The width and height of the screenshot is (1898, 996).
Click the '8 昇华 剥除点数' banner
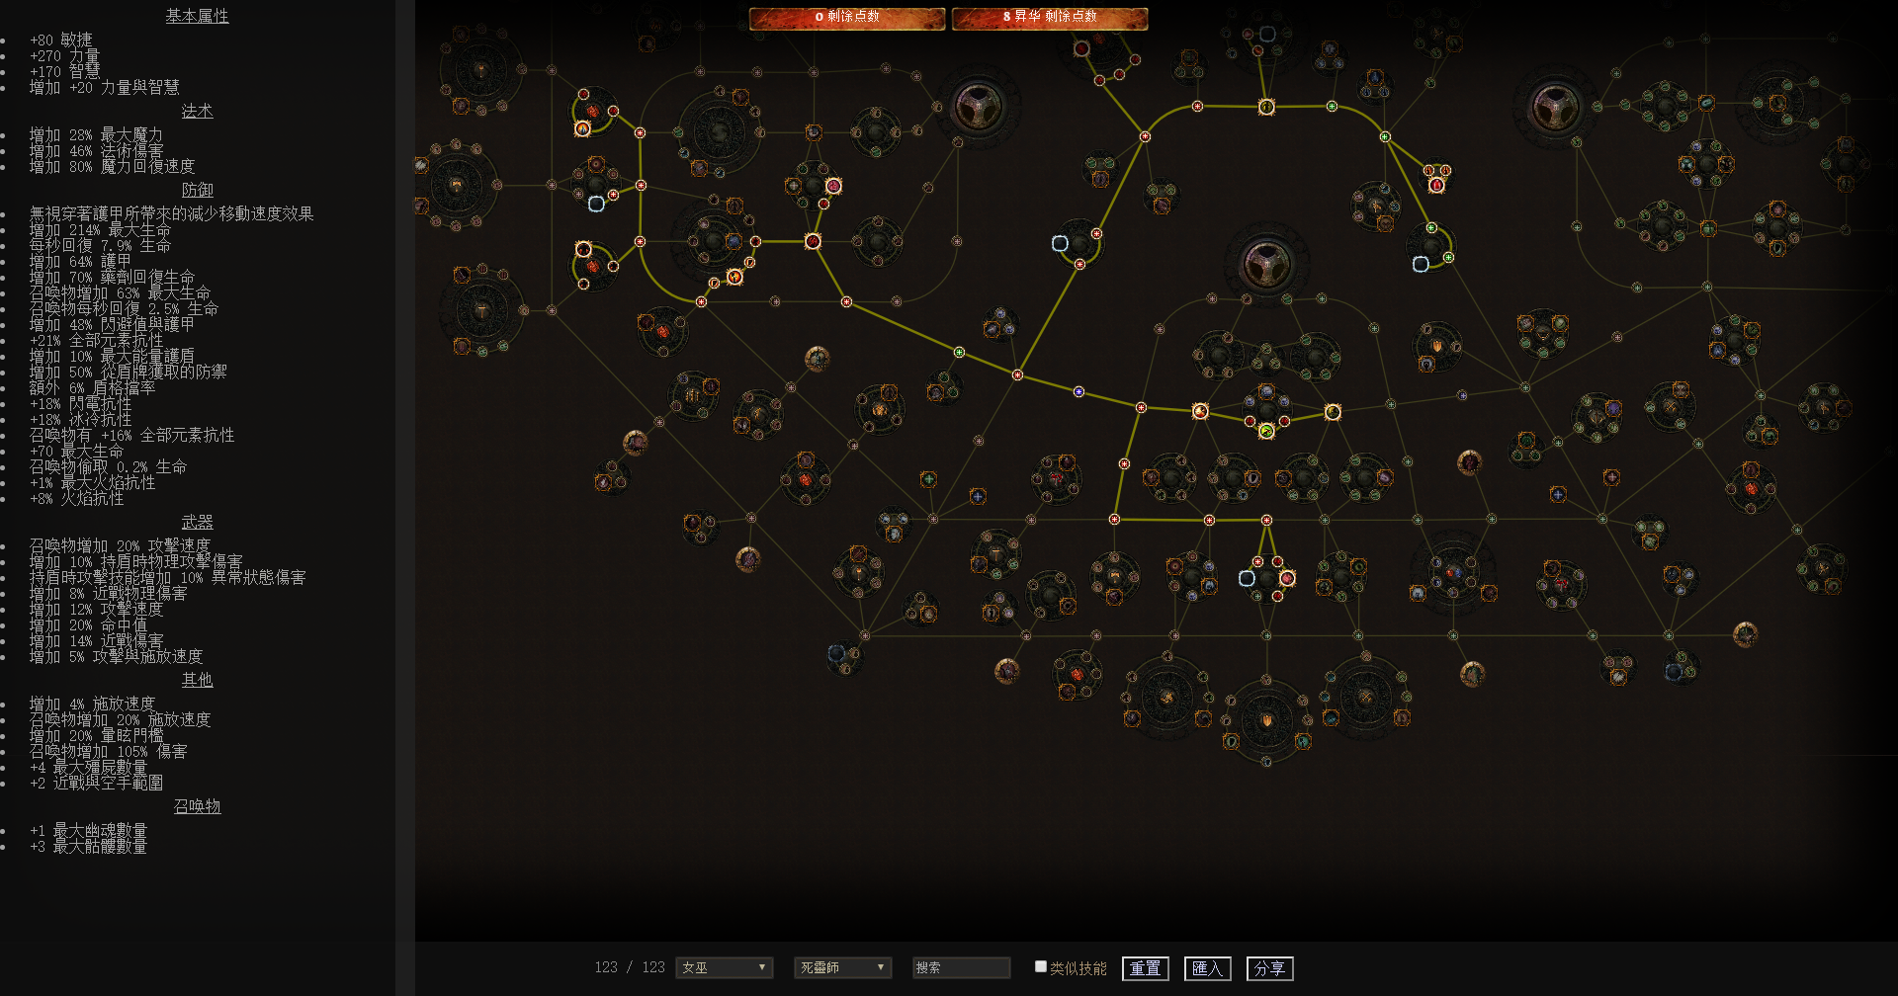(1050, 18)
